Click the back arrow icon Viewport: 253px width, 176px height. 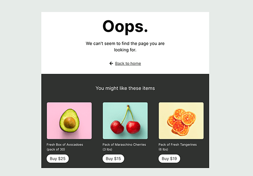[x=111, y=64]
